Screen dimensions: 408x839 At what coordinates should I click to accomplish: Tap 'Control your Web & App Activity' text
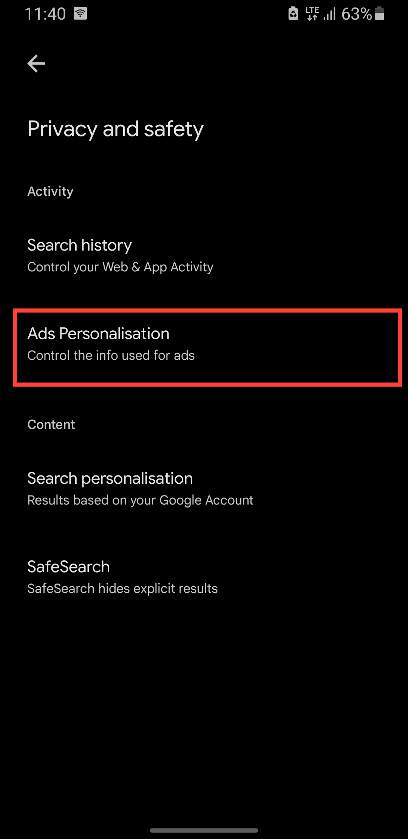[120, 267]
